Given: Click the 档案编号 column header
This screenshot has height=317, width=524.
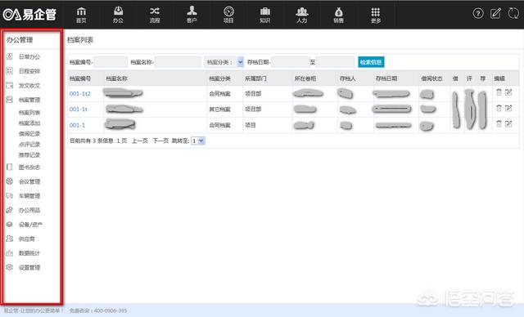Looking at the screenshot, I should click(x=80, y=78).
